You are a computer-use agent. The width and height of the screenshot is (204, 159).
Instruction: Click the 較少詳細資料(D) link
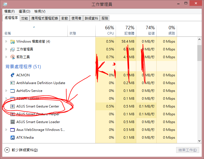coord(25,150)
